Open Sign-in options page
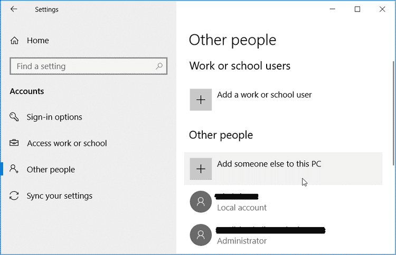The image size is (396, 255). click(x=54, y=117)
